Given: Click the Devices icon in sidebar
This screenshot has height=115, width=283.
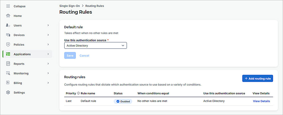Looking at the screenshot, I should pyautogui.click(x=8, y=35).
